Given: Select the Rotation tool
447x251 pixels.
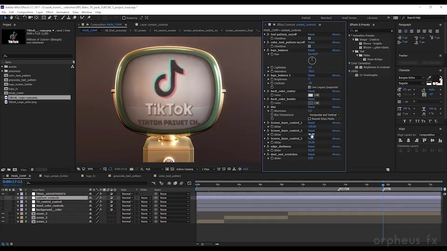Looking at the screenshot, I should (x=25, y=18).
